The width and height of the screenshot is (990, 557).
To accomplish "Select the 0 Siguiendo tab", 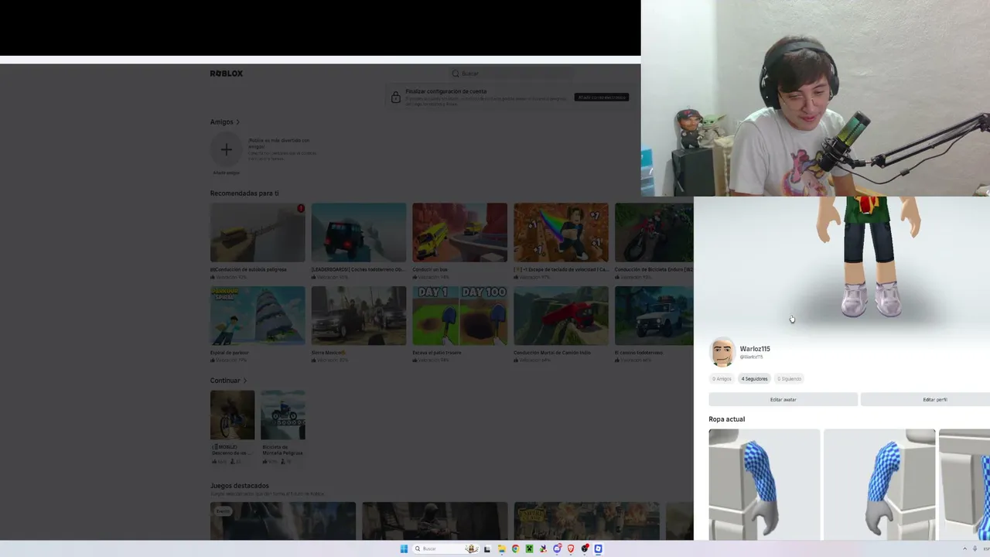I will [789, 379].
